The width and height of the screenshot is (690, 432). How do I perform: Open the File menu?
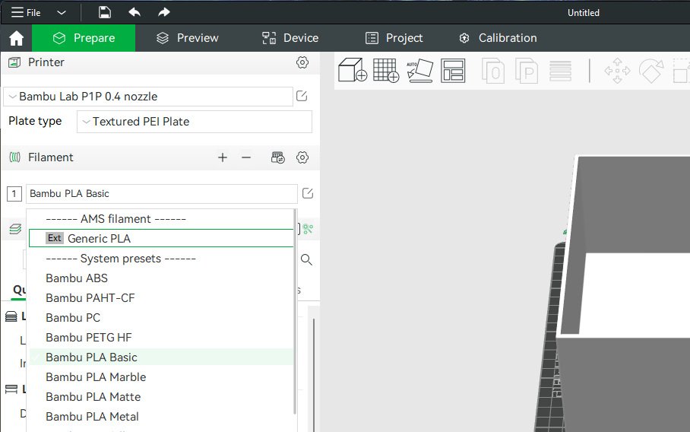click(x=26, y=12)
